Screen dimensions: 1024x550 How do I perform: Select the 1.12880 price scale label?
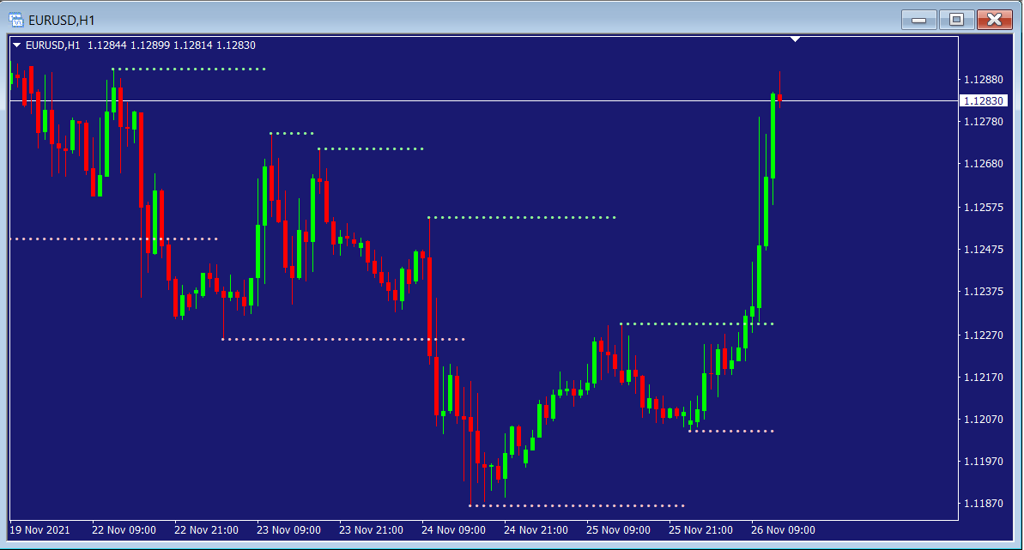tap(983, 80)
